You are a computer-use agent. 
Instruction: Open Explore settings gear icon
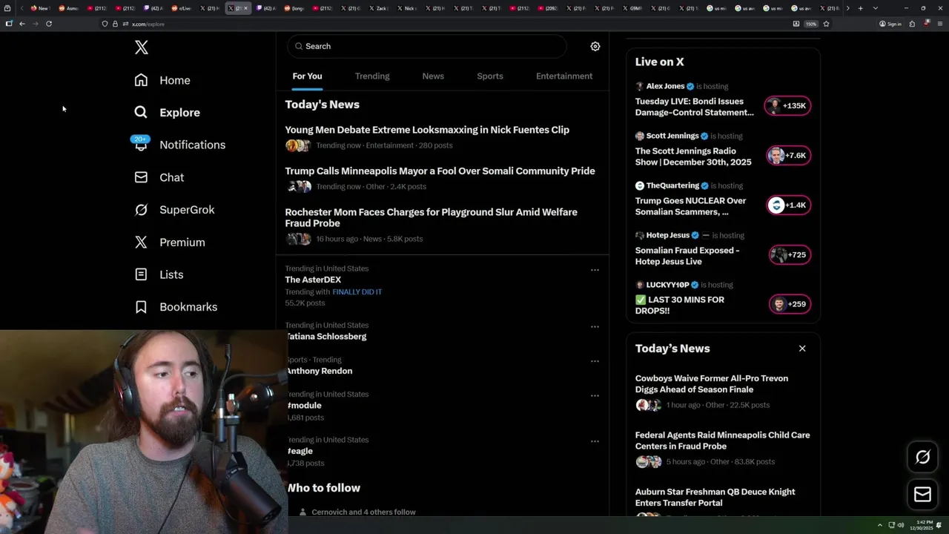(x=595, y=46)
